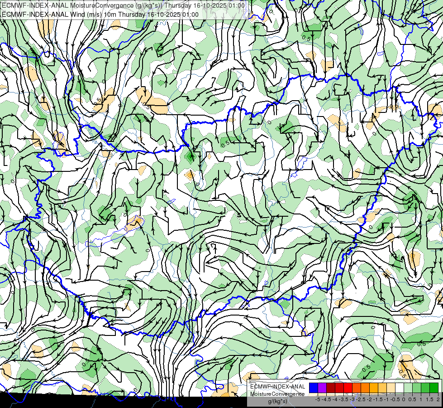Click the lightest green legend swatch after 0
443x408 pixels.
(x=408, y=388)
